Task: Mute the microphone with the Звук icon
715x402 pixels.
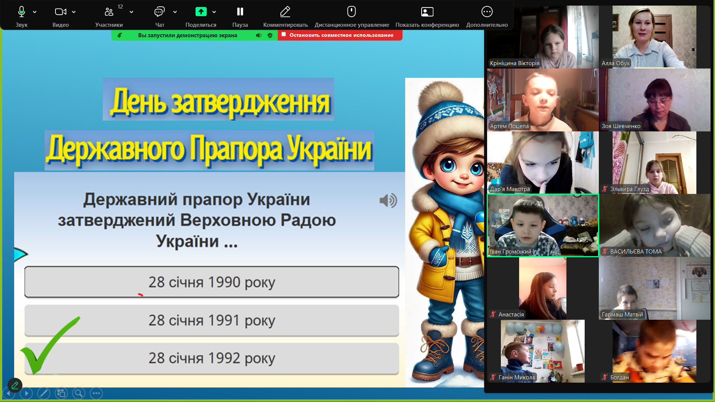Action: pos(22,12)
